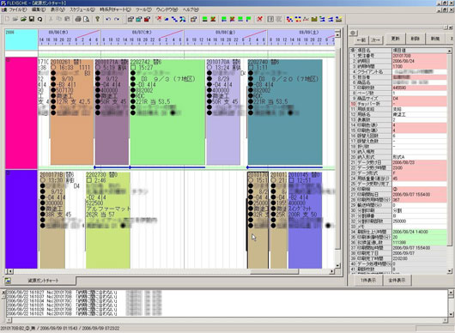Click the Save floppy disk toolbar icon
The image size is (455, 333).
(x=32, y=19)
